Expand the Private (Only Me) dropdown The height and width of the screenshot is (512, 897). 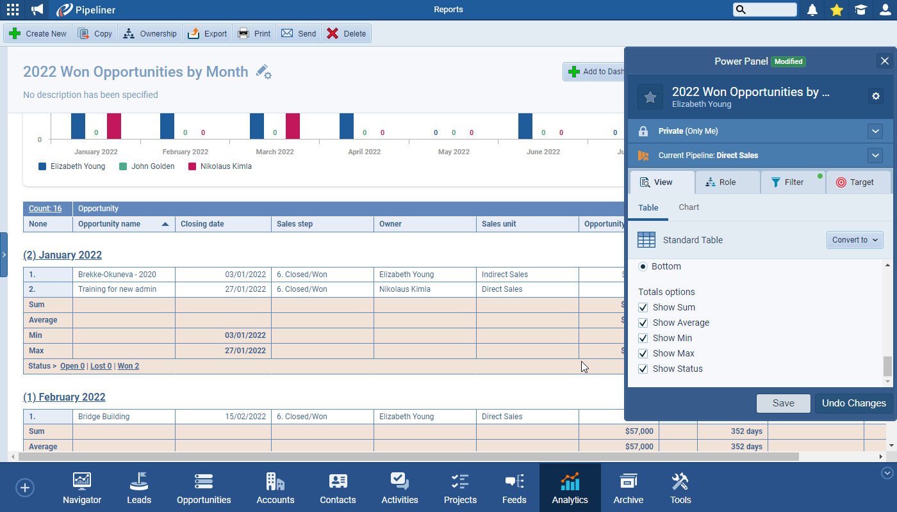tap(875, 131)
